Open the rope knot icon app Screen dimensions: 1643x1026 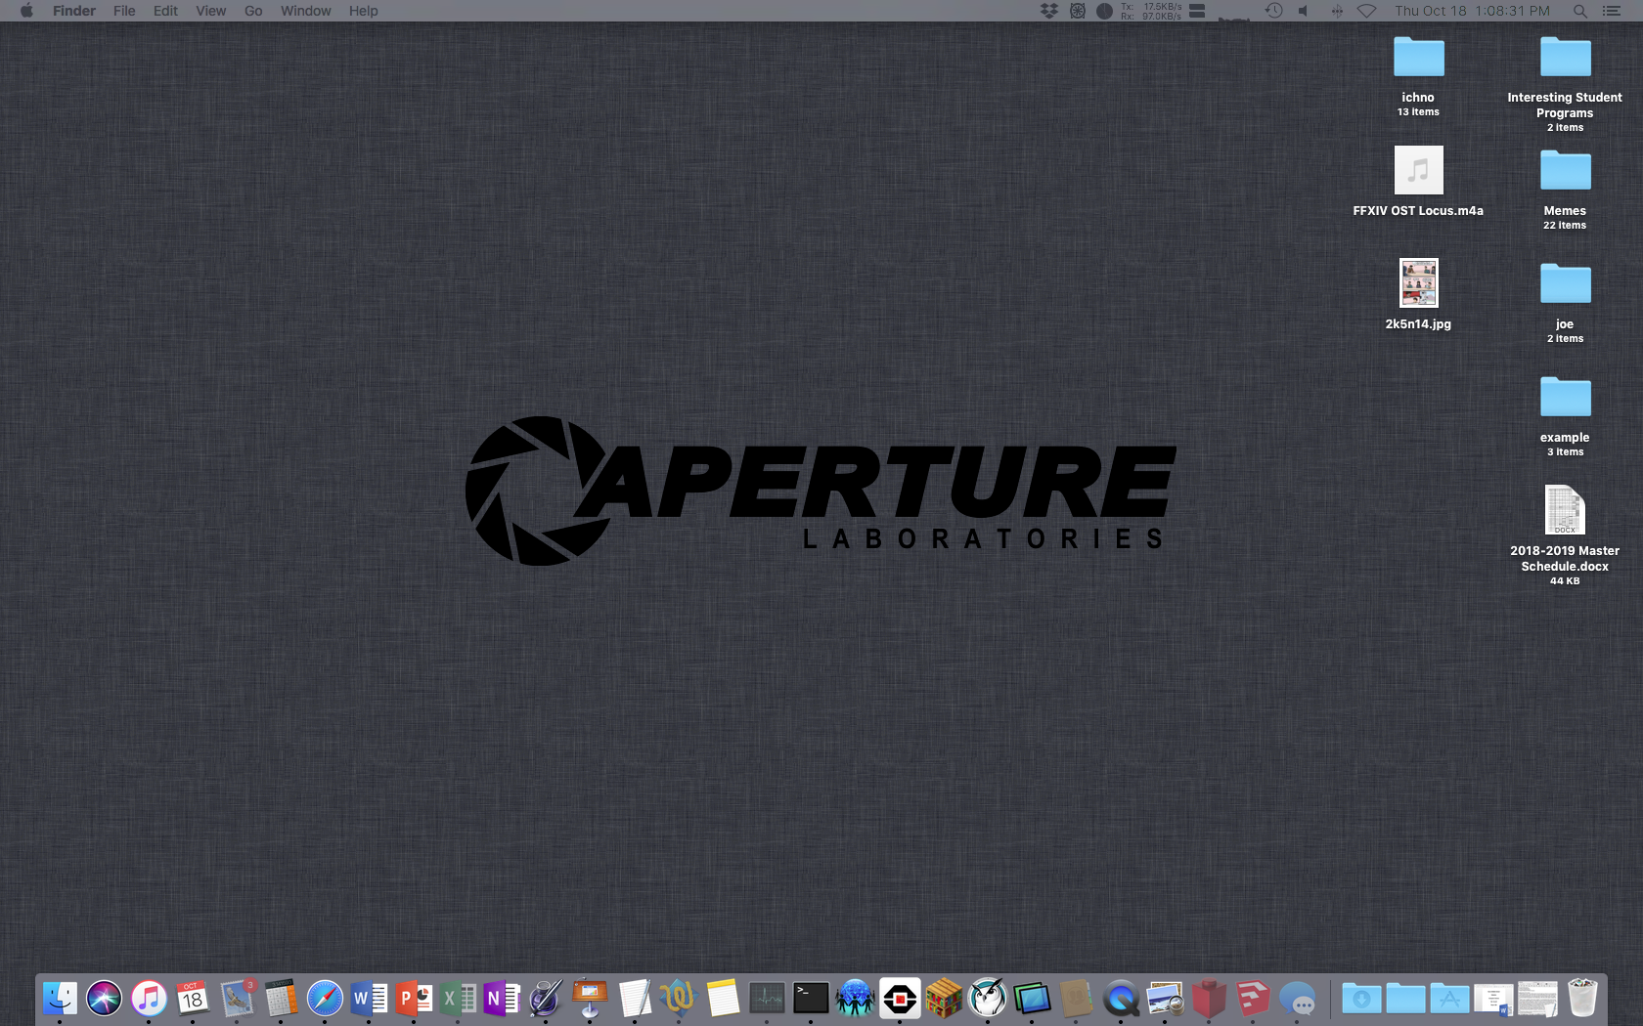point(679,999)
